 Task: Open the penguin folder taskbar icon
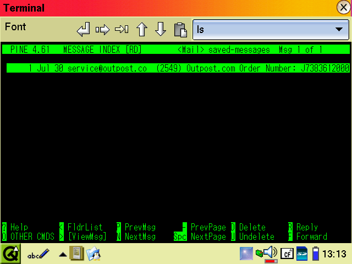[x=94, y=254]
